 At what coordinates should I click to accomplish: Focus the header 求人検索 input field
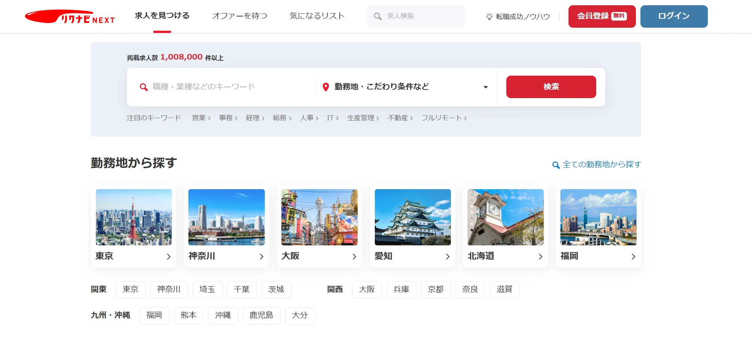coord(416,16)
